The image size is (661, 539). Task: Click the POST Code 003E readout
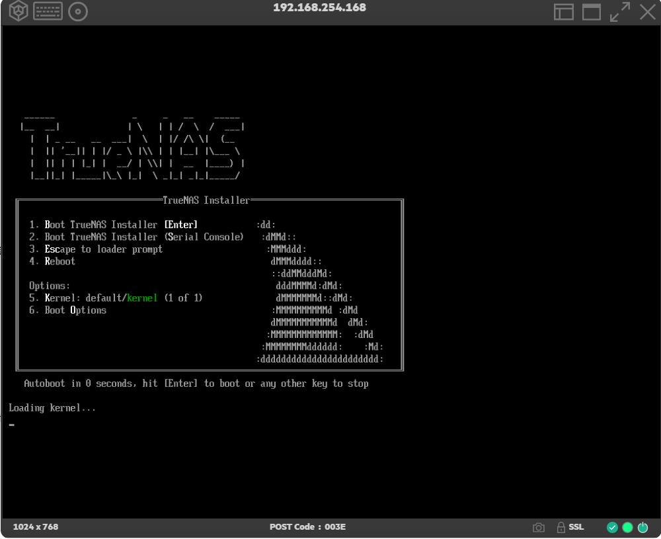point(307,528)
